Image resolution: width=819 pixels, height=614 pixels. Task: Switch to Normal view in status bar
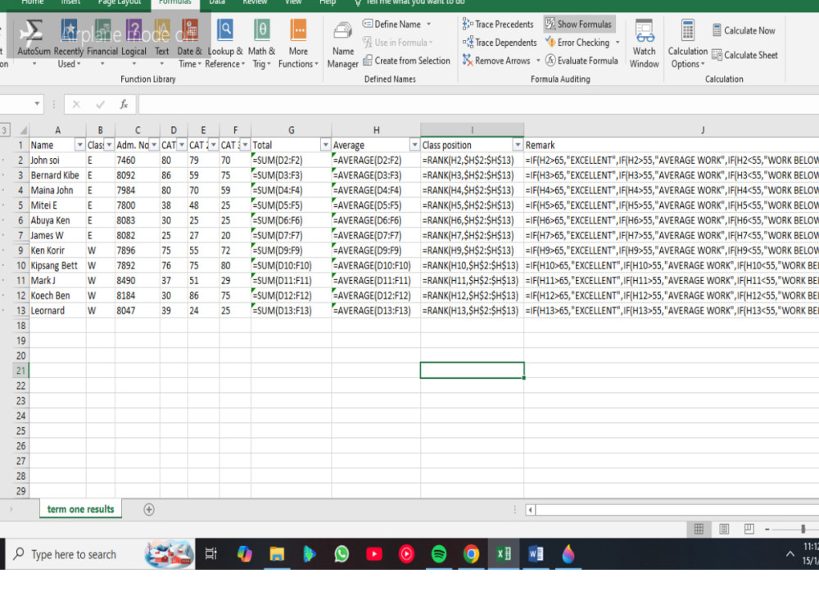pos(699,529)
